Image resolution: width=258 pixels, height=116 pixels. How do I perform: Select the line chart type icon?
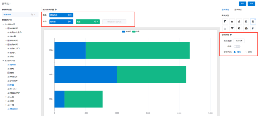225,28
